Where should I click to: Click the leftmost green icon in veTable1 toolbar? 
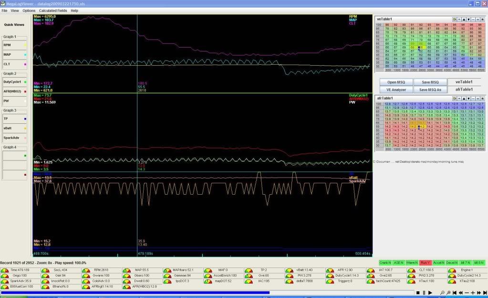tap(455, 19)
